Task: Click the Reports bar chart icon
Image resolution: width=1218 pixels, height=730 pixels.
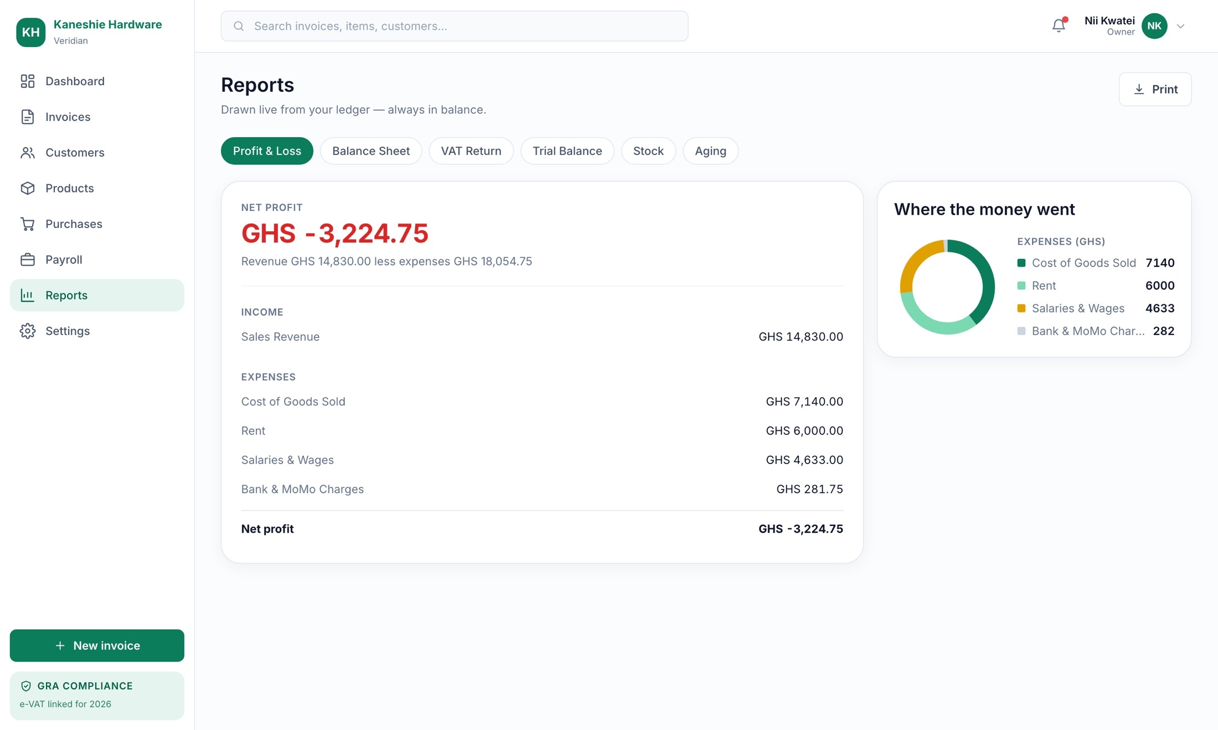Action: tap(27, 295)
